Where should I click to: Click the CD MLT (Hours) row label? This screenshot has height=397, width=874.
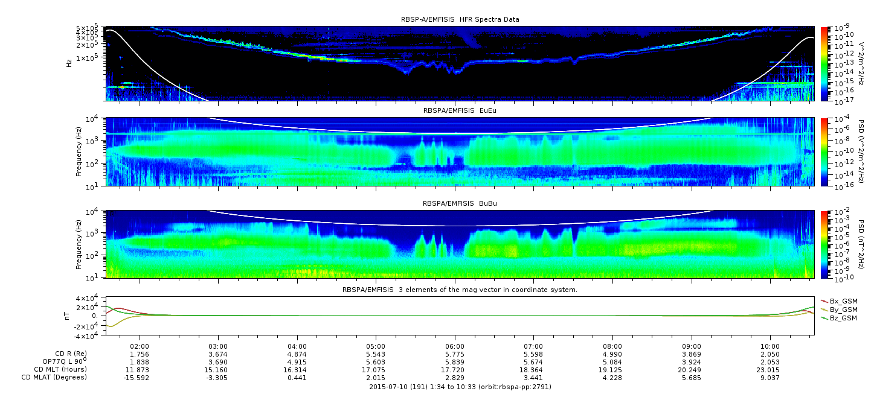click(x=60, y=369)
